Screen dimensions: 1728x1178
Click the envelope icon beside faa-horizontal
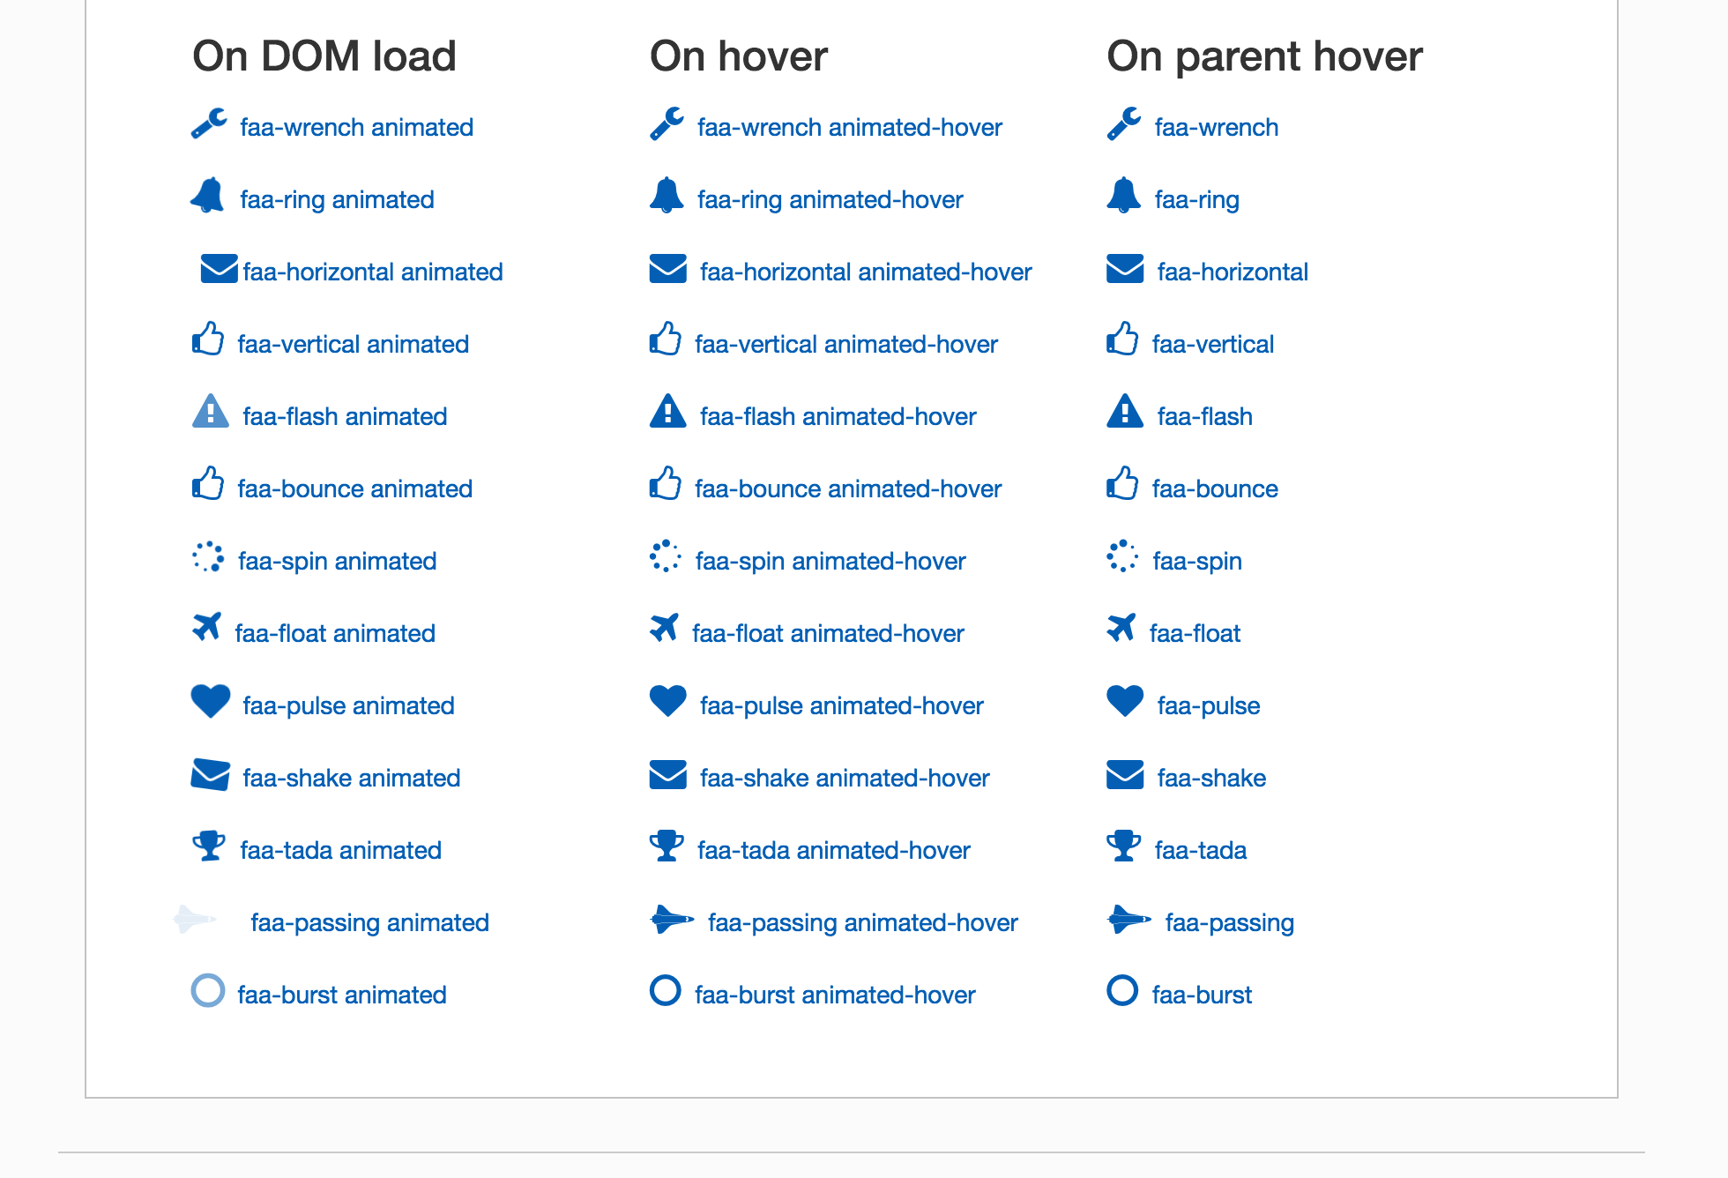[1125, 269]
